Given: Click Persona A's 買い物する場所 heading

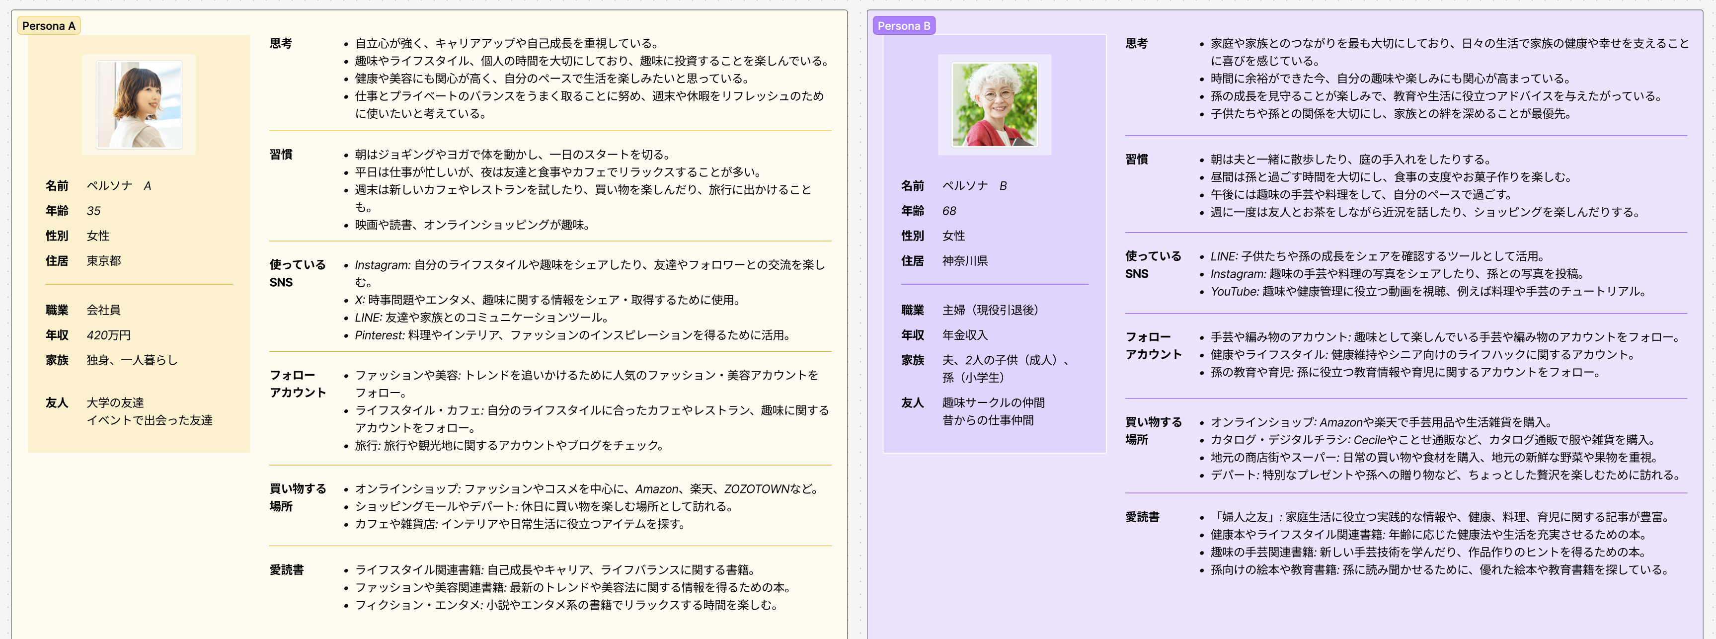Looking at the screenshot, I should pyautogui.click(x=298, y=497).
